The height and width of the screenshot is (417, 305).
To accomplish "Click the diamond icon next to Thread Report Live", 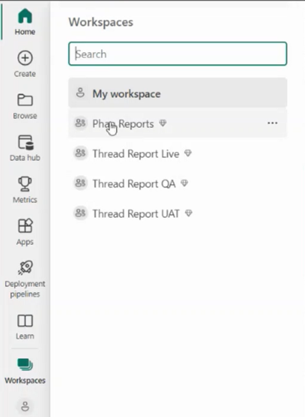I will pyautogui.click(x=188, y=153).
